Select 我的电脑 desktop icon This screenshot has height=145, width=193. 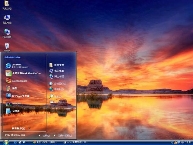click(x=7, y=19)
